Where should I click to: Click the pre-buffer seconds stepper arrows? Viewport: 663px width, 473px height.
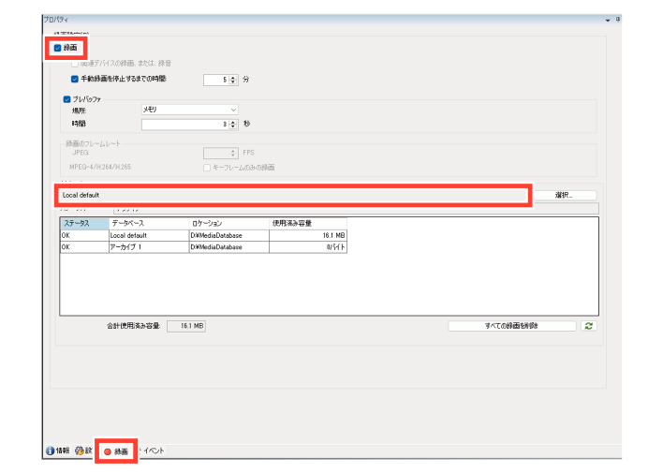click(233, 125)
